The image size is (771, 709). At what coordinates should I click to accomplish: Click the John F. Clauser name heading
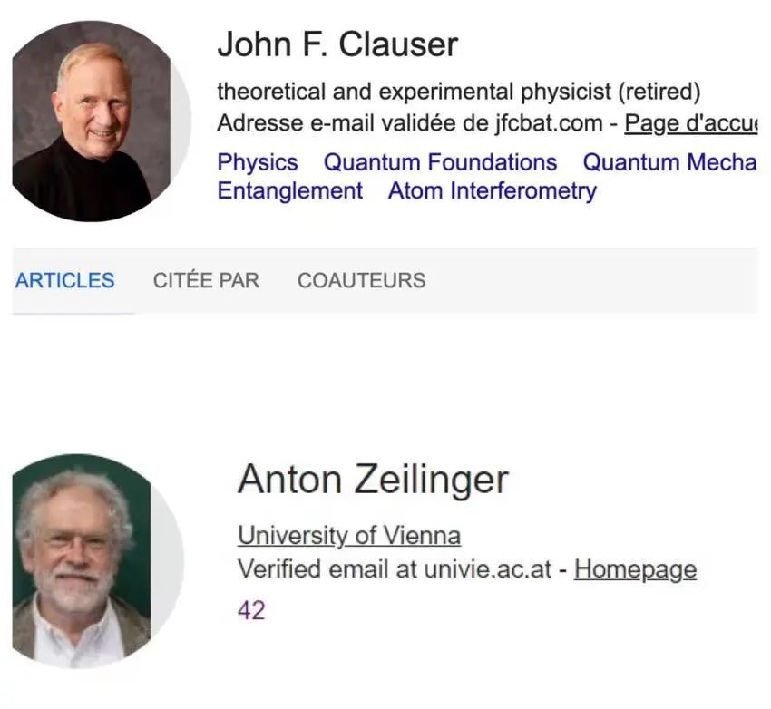tap(337, 44)
